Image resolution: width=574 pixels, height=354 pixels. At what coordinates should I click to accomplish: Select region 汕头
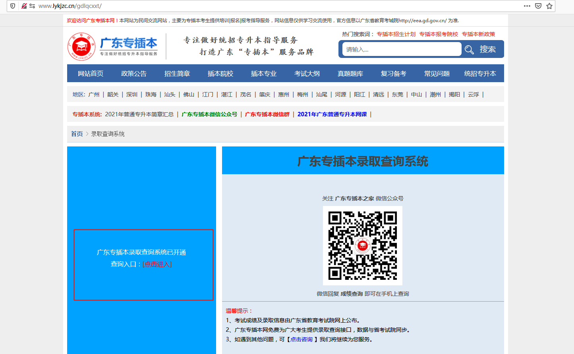tap(170, 94)
